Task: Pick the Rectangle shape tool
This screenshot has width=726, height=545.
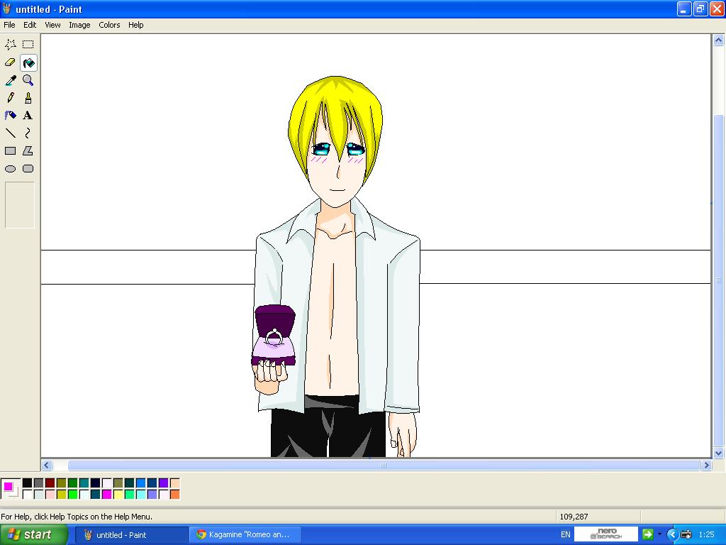Action: click(10, 151)
